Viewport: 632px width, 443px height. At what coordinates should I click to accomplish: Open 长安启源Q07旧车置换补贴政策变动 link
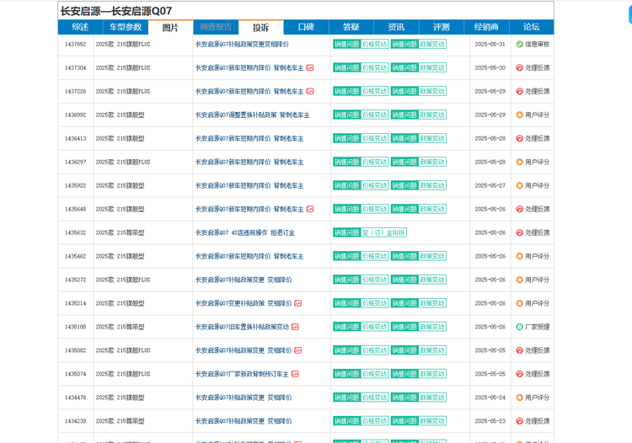pos(242,327)
